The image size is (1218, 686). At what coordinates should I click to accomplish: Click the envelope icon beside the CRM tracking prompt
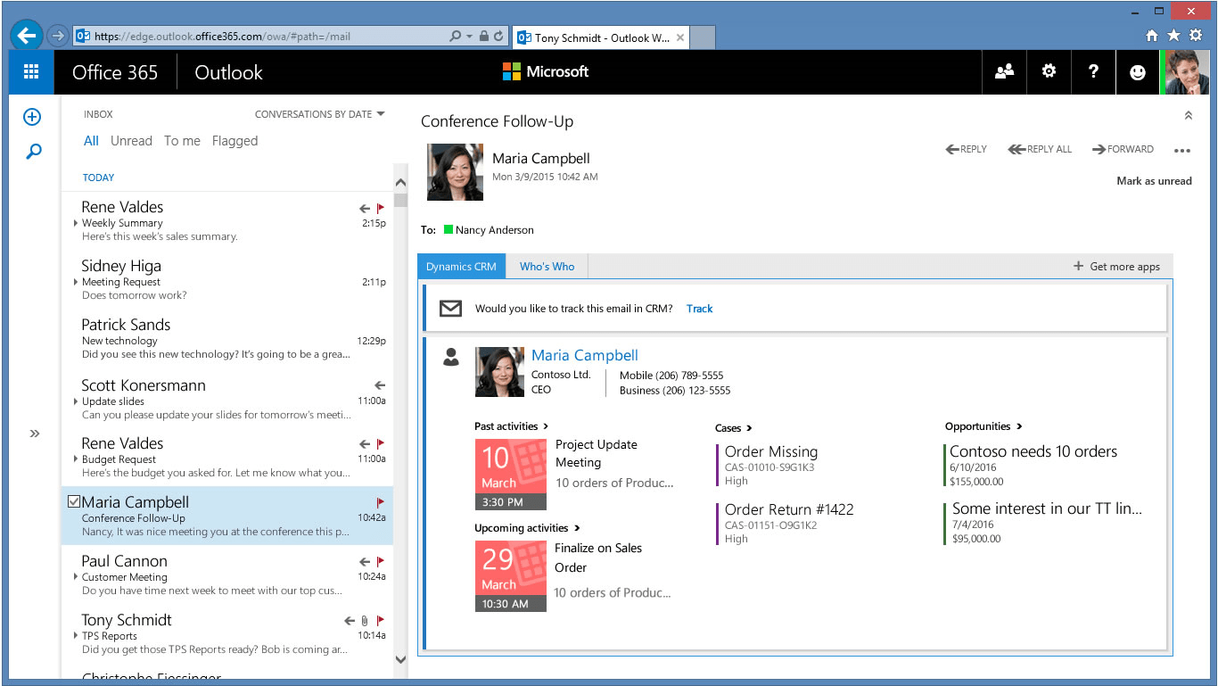(451, 309)
